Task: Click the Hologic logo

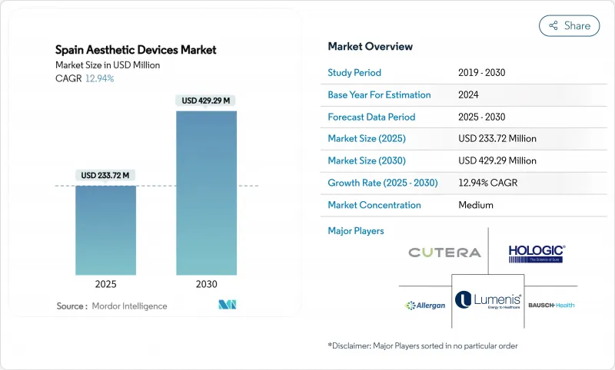Action: coord(537,253)
